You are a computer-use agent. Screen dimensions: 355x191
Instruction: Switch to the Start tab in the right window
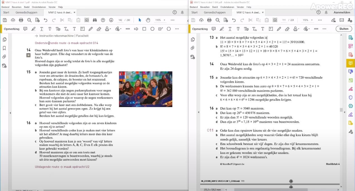[194, 13]
